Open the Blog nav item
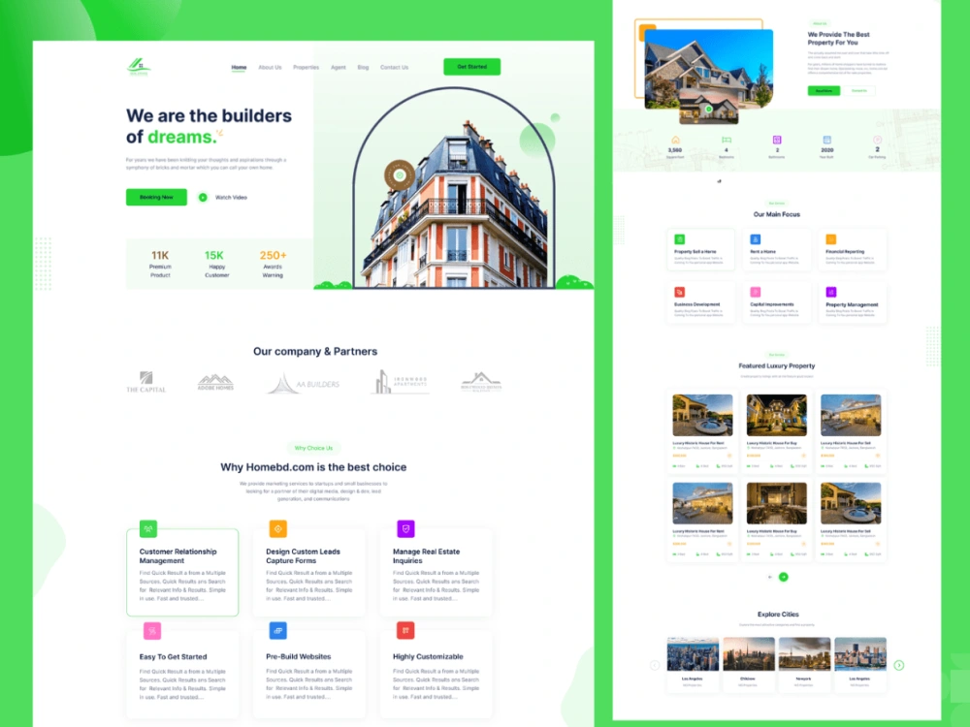Image resolution: width=970 pixels, height=727 pixels. [363, 68]
